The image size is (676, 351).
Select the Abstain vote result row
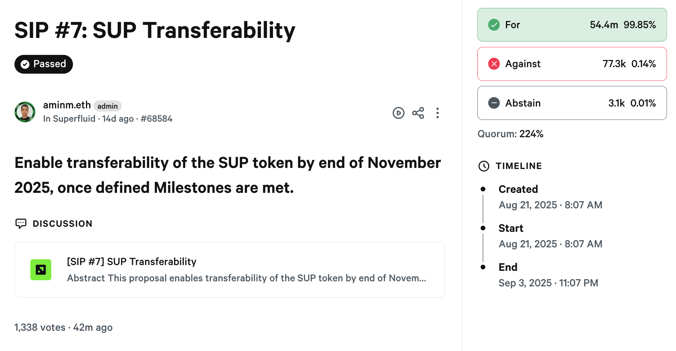(572, 103)
